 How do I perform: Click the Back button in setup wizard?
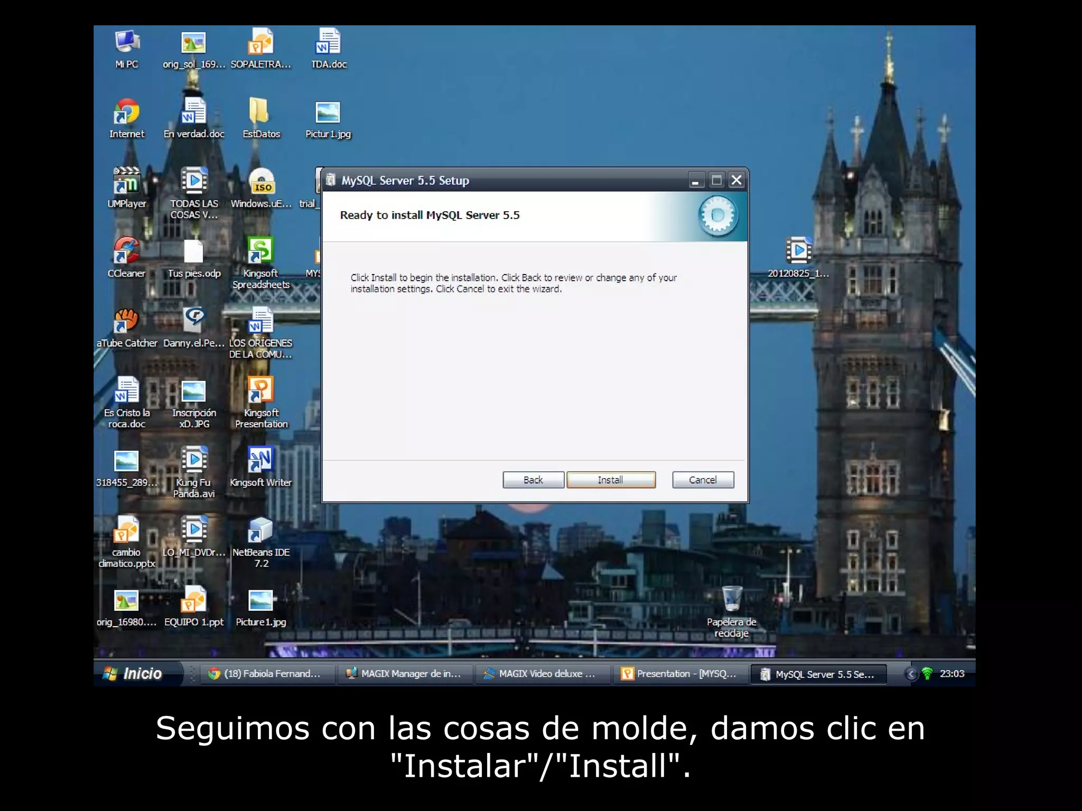coord(533,479)
